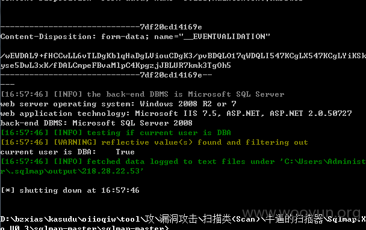Click the web application technology line
Viewport: 366px width, 230px height.
click(176, 113)
